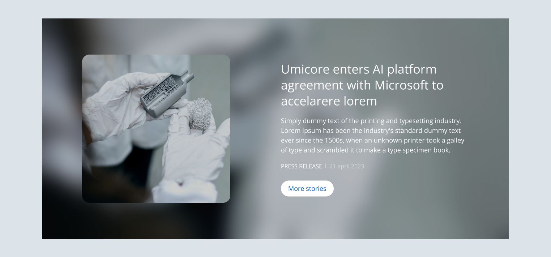Screen dimensions: 551x257
Task: Click the 21 april 2023 date
Action: [347, 166]
